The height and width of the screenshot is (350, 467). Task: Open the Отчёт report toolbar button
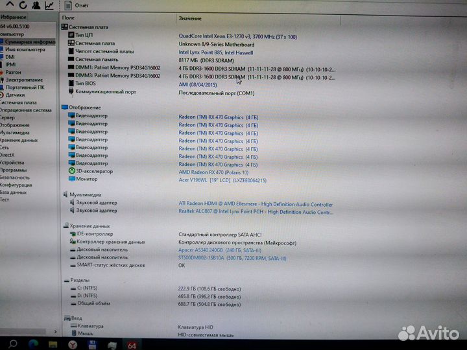tap(77, 5)
